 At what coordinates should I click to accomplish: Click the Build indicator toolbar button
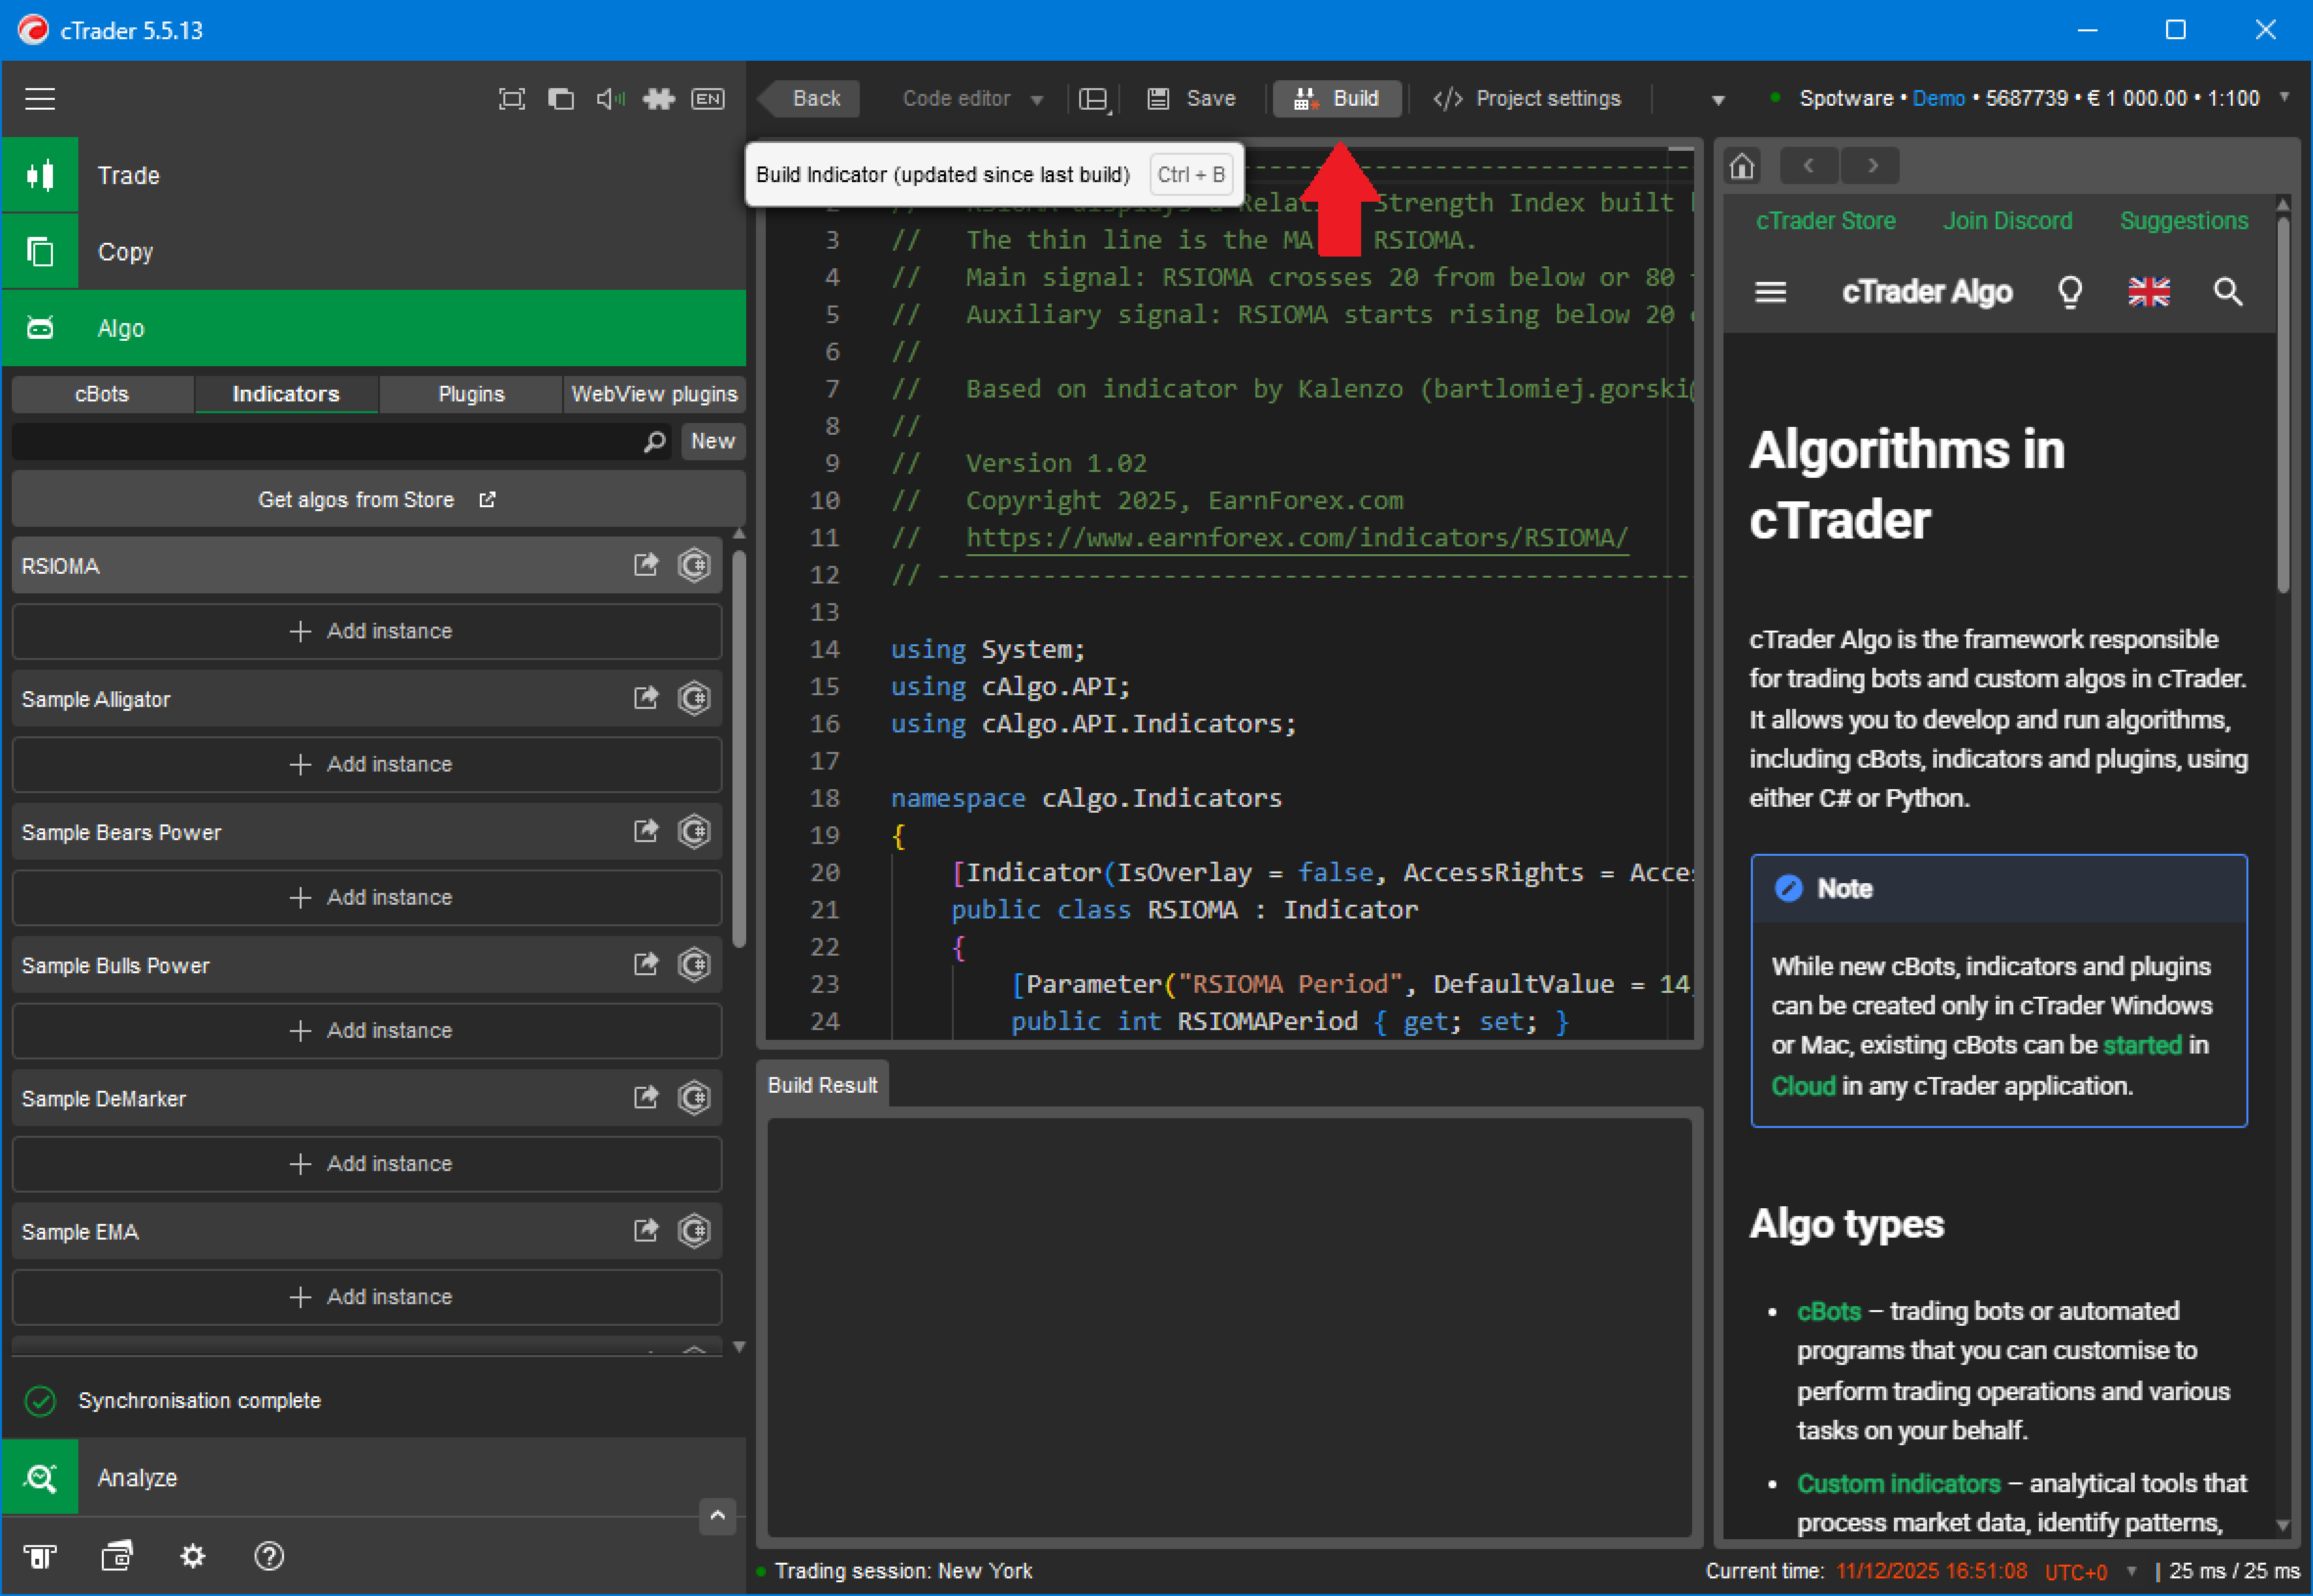tap(1336, 98)
